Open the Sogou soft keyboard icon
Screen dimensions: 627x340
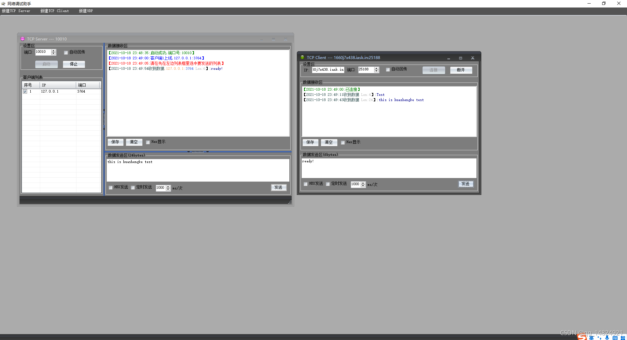[615, 338]
